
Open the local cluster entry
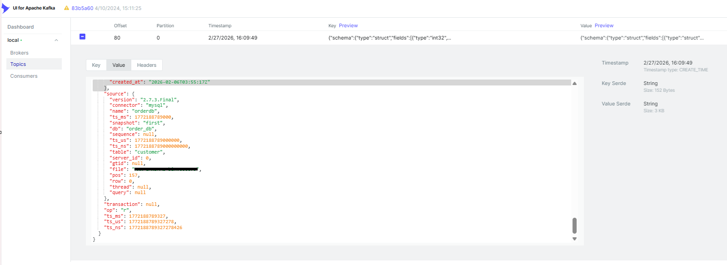(x=13, y=40)
